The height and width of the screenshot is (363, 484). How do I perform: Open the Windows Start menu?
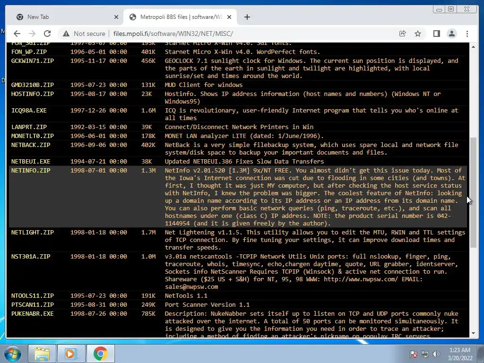click(12, 354)
